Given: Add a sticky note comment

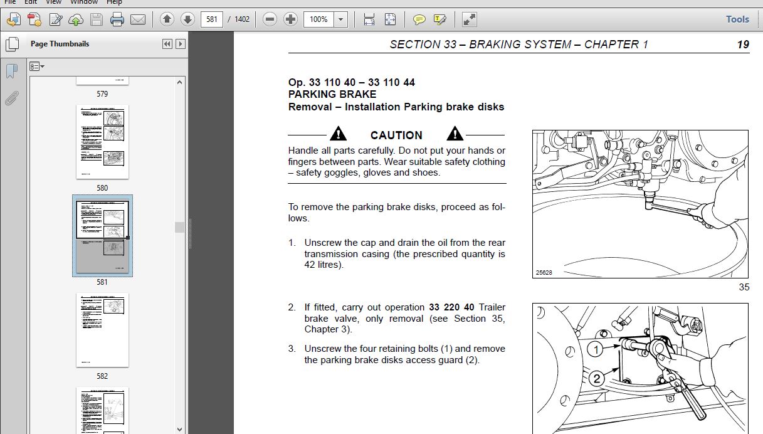Looking at the screenshot, I should point(419,19).
